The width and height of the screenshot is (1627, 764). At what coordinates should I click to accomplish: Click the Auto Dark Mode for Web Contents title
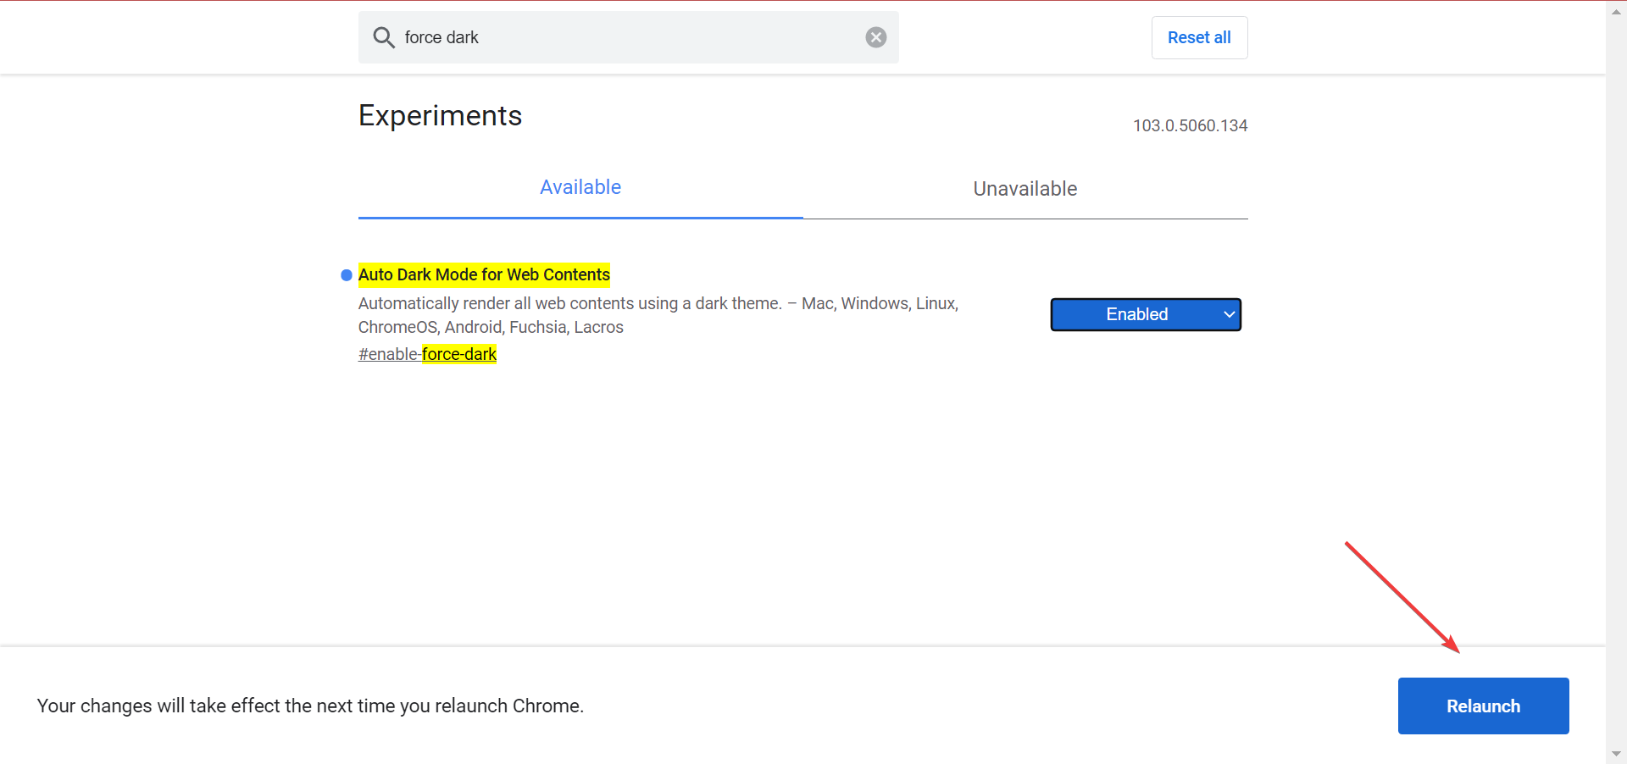point(484,274)
